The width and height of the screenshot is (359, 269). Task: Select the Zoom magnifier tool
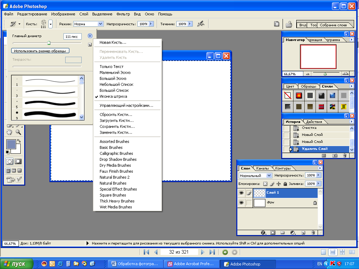(18, 132)
